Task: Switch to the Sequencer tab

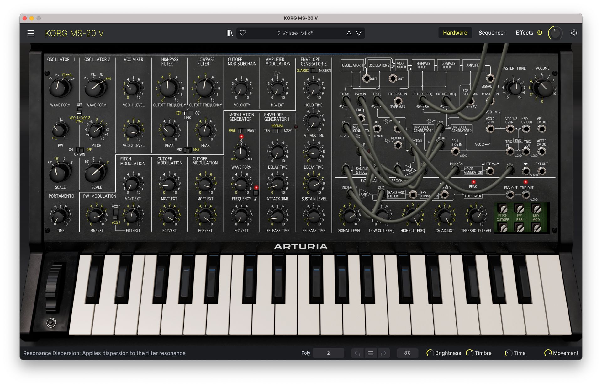Action: (x=492, y=33)
